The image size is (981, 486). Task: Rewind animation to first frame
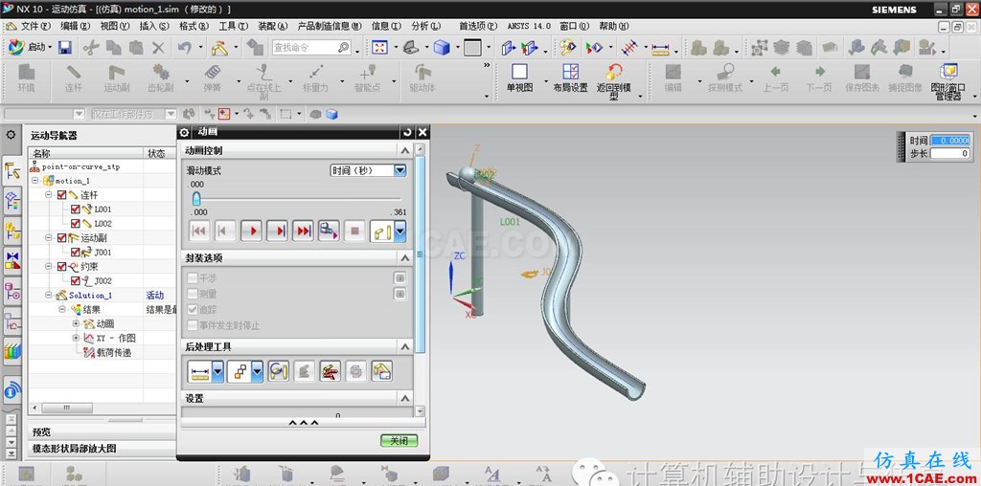tap(199, 232)
